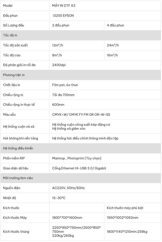Select the Tốc độ in section header
Viewport: 162px width, 242px height.
coord(80,35)
